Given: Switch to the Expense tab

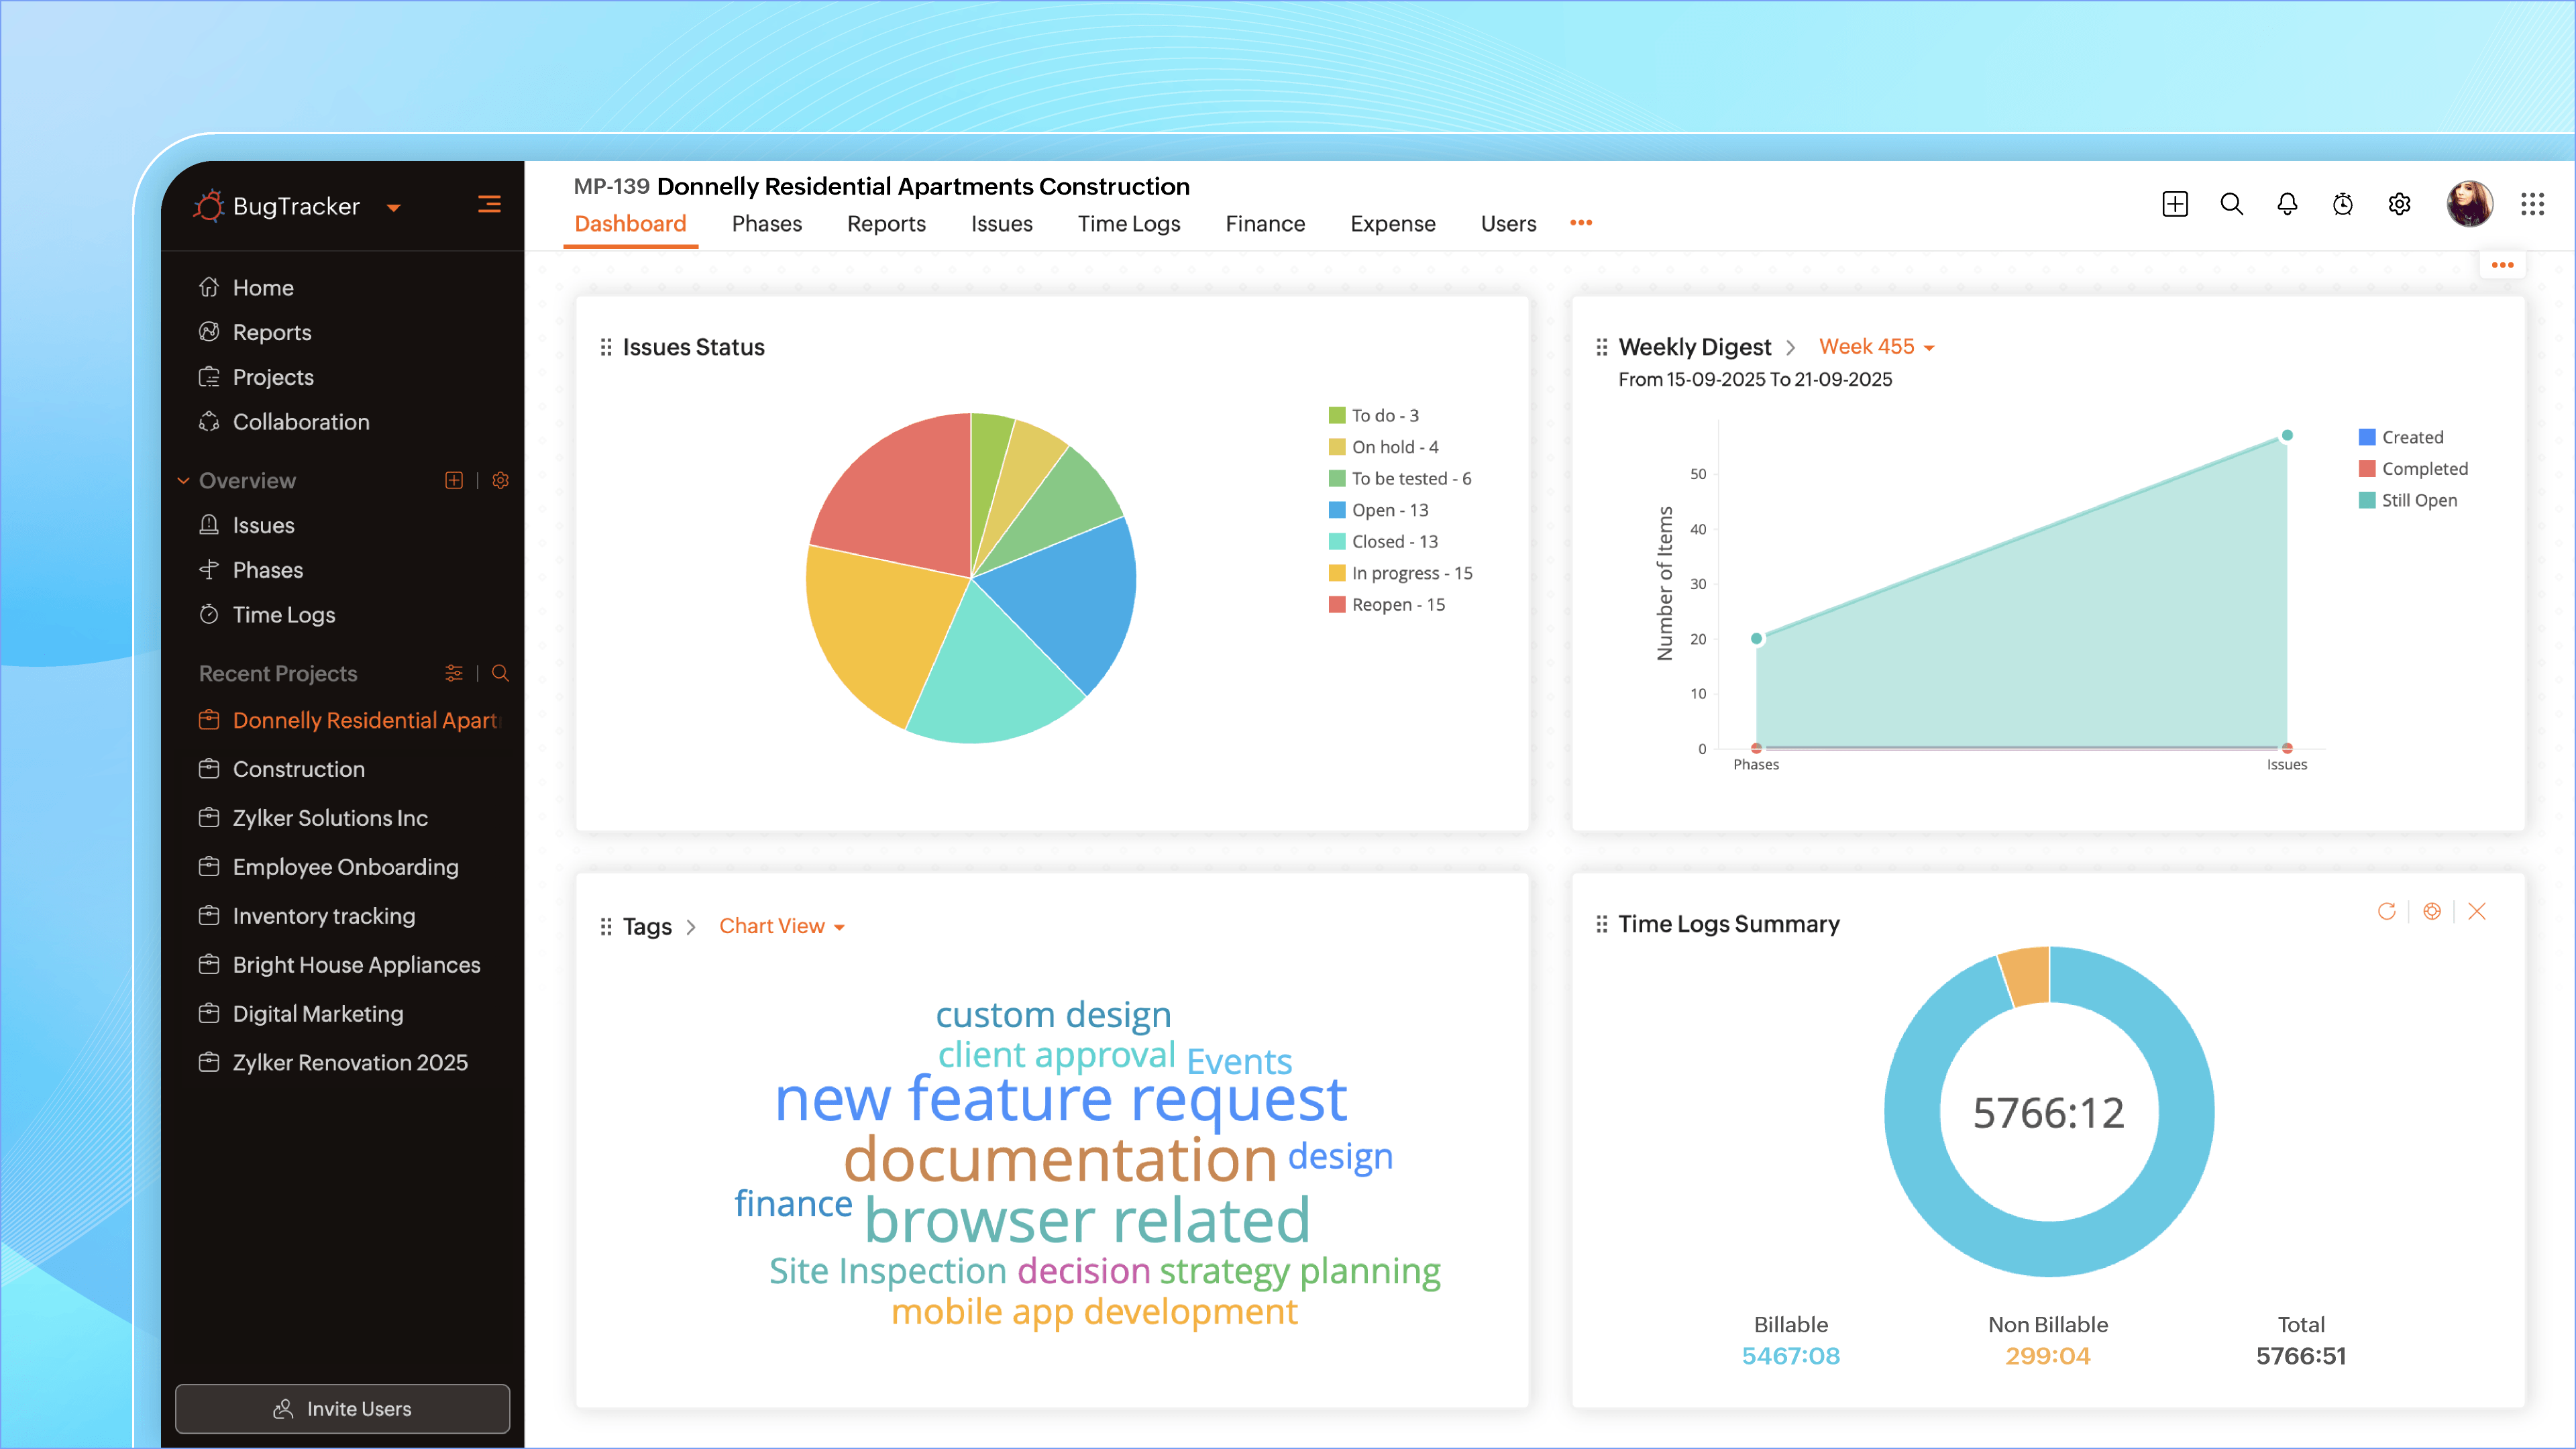Looking at the screenshot, I should pos(1393,224).
